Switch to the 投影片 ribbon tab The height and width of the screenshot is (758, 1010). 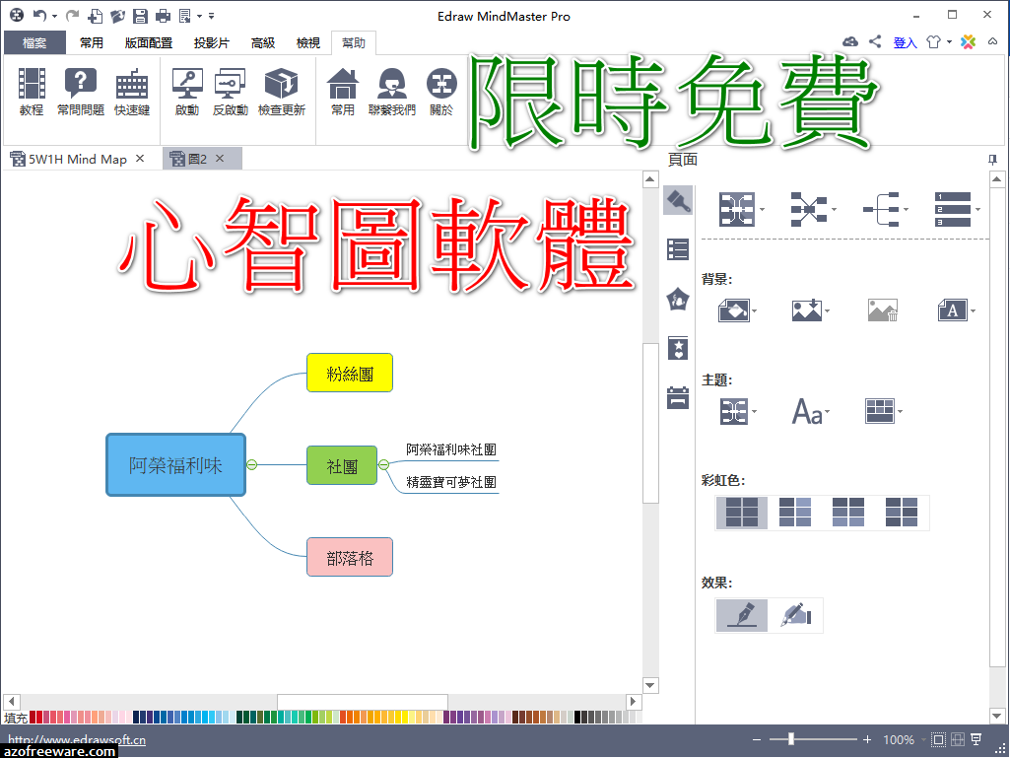pos(212,43)
